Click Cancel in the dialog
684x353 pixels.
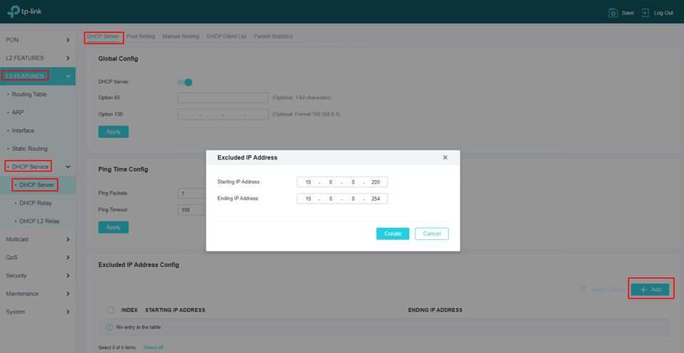432,233
